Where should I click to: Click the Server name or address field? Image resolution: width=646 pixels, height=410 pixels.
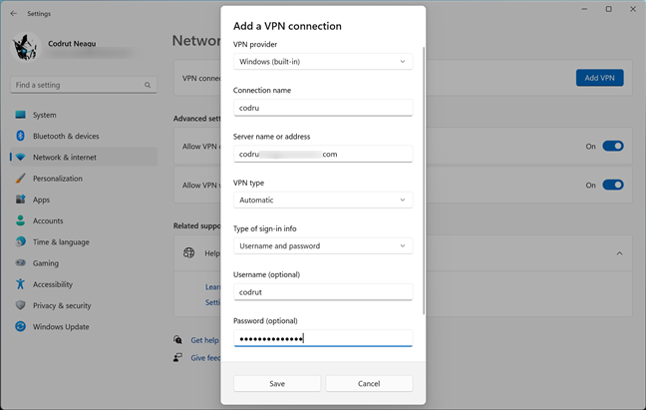tap(323, 154)
